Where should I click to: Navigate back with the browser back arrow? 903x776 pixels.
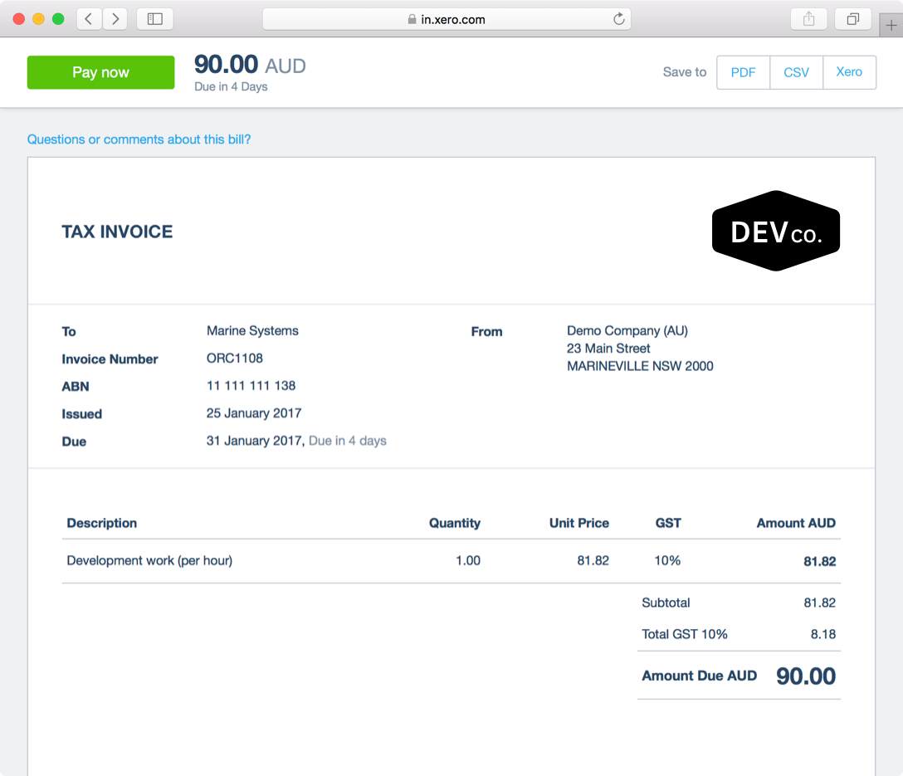coord(88,18)
